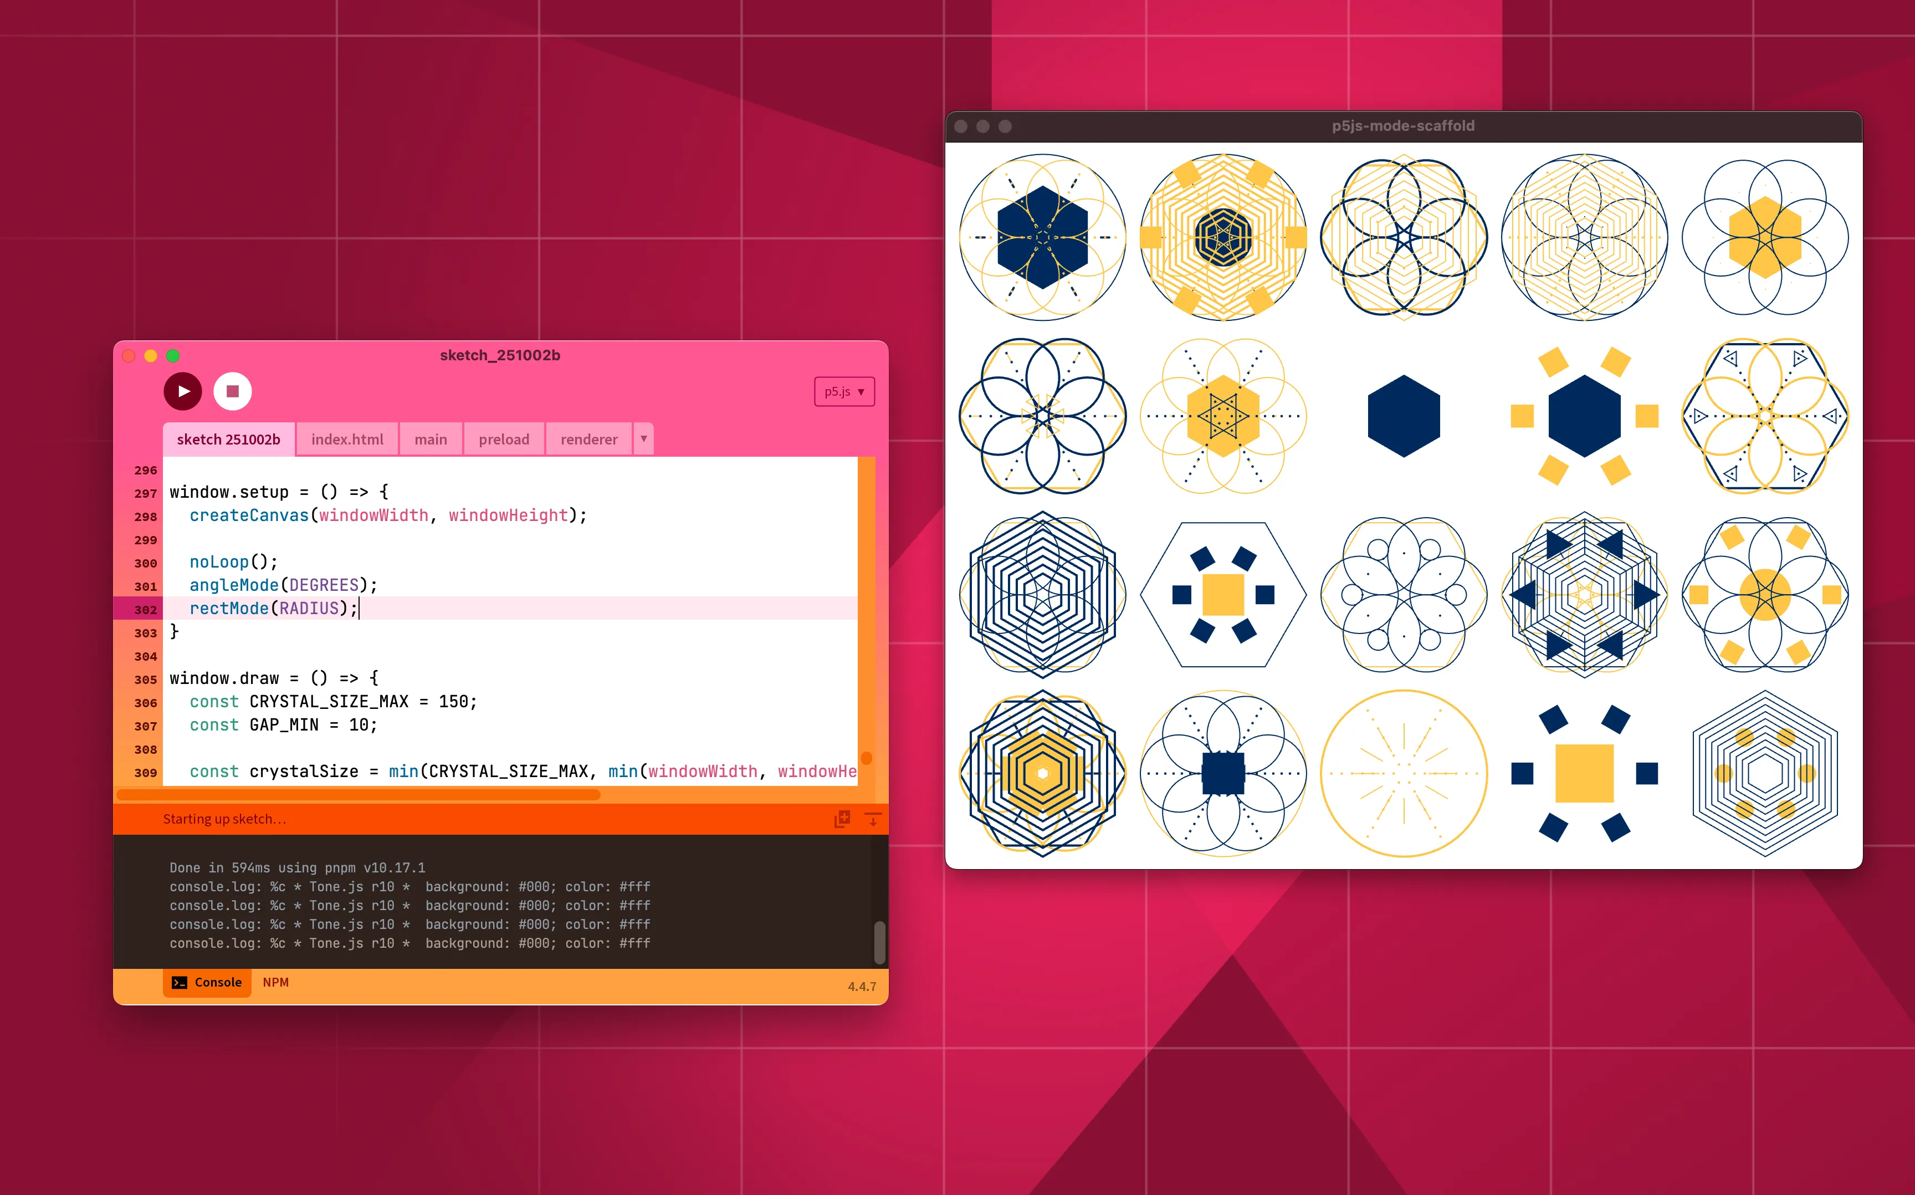Click the yellow circle sunburst crystal
The width and height of the screenshot is (1915, 1195).
(1403, 773)
